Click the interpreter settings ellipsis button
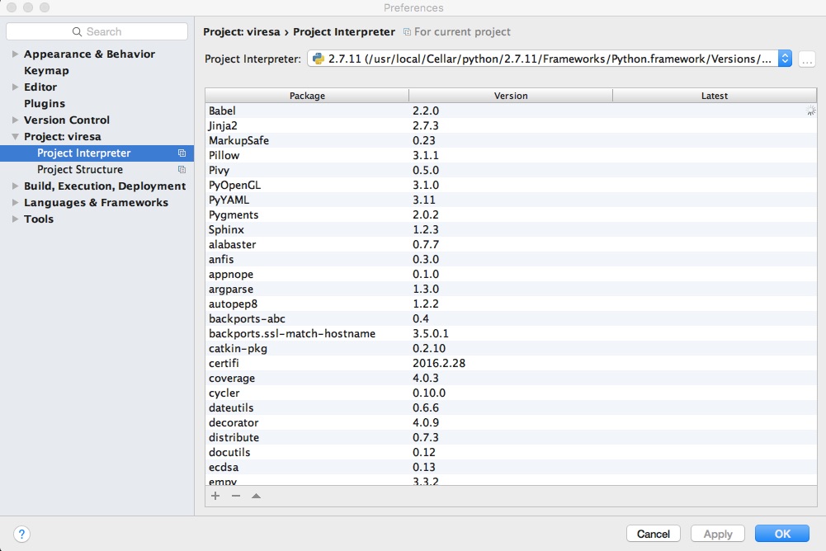This screenshot has width=826, height=551. point(807,59)
